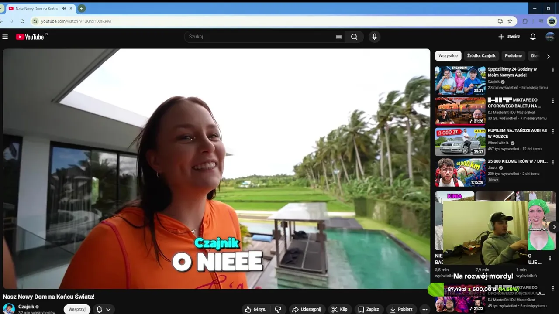Open MIXTAPE DO OPOROWEGO KRĘCENIA thumbnail 21:22

460,299
